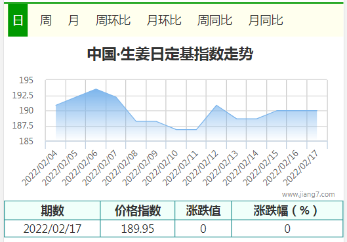Click the 189.95 price index cell
The image size is (347, 242).
coord(138,228)
